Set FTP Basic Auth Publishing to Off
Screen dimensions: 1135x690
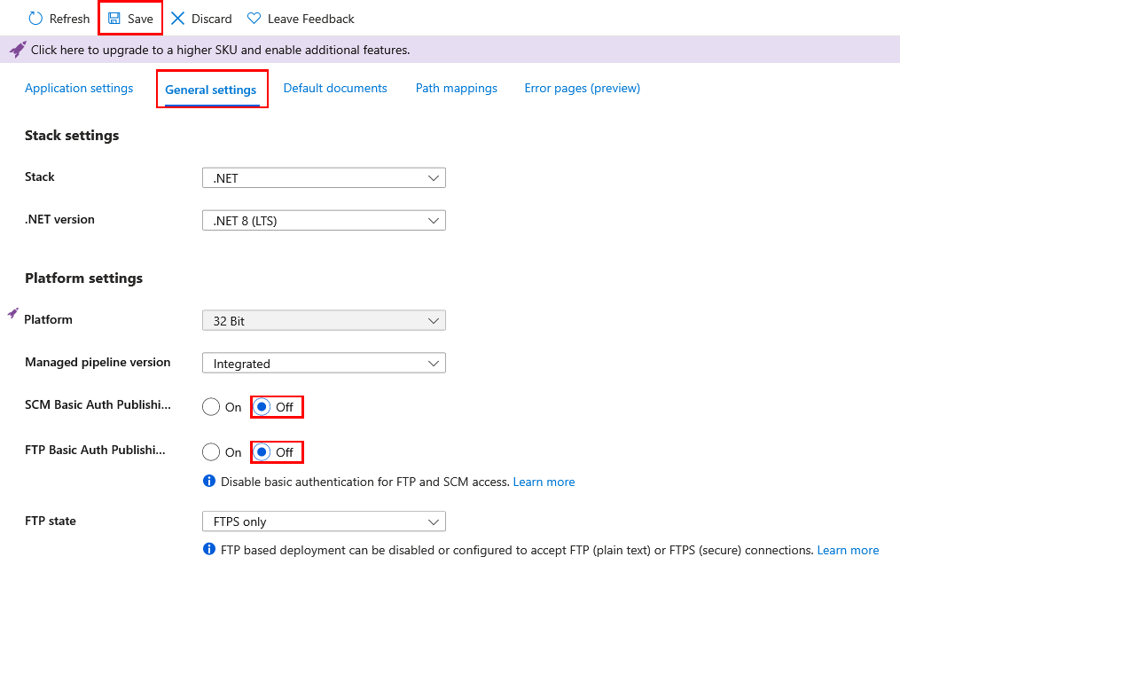(262, 452)
